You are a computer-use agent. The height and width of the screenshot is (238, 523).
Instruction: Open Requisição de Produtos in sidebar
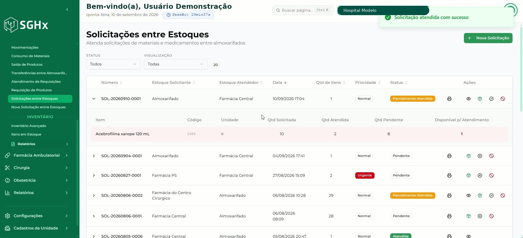point(31,90)
